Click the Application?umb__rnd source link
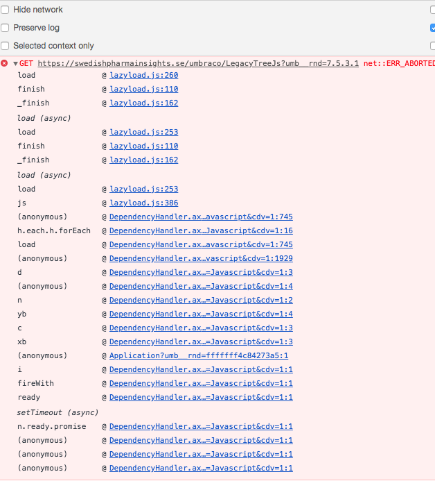435x481 pixels. point(199,355)
